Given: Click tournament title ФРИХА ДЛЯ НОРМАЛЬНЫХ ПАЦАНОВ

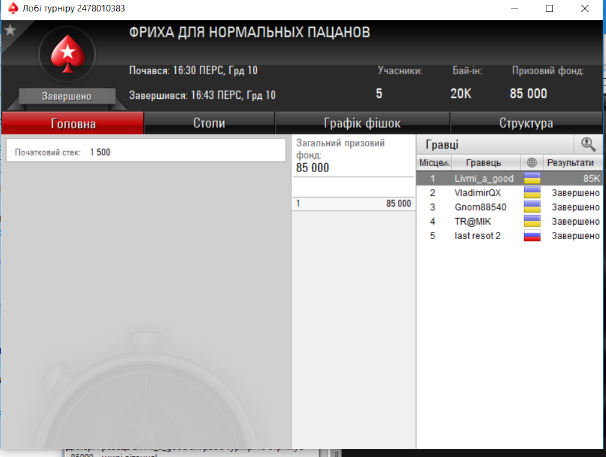Looking at the screenshot, I should tap(249, 32).
